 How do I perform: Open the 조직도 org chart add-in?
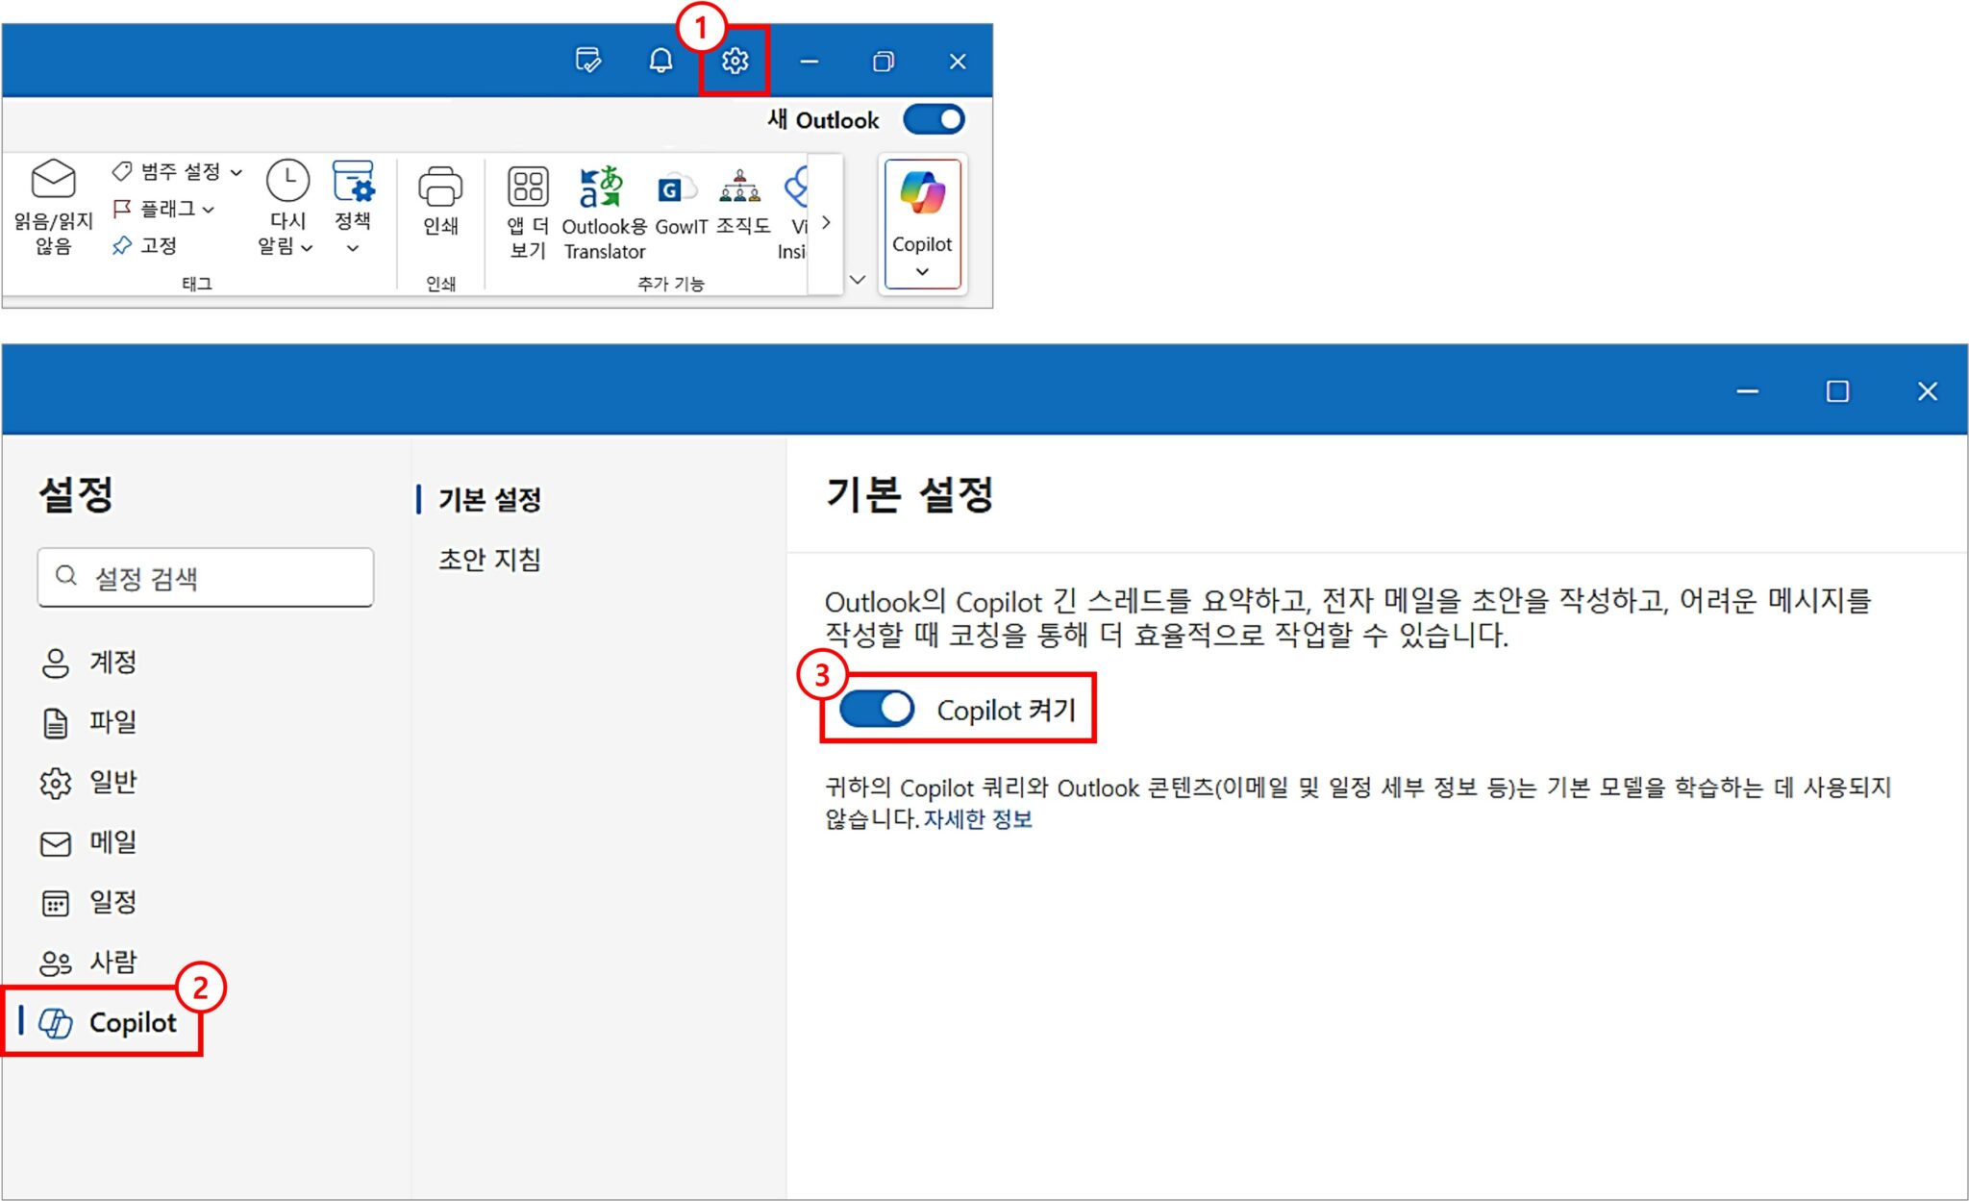739,187
